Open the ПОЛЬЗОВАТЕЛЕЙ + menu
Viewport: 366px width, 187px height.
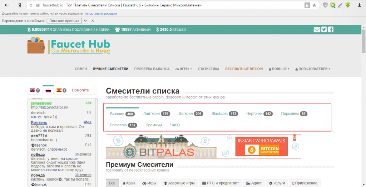click(312, 69)
